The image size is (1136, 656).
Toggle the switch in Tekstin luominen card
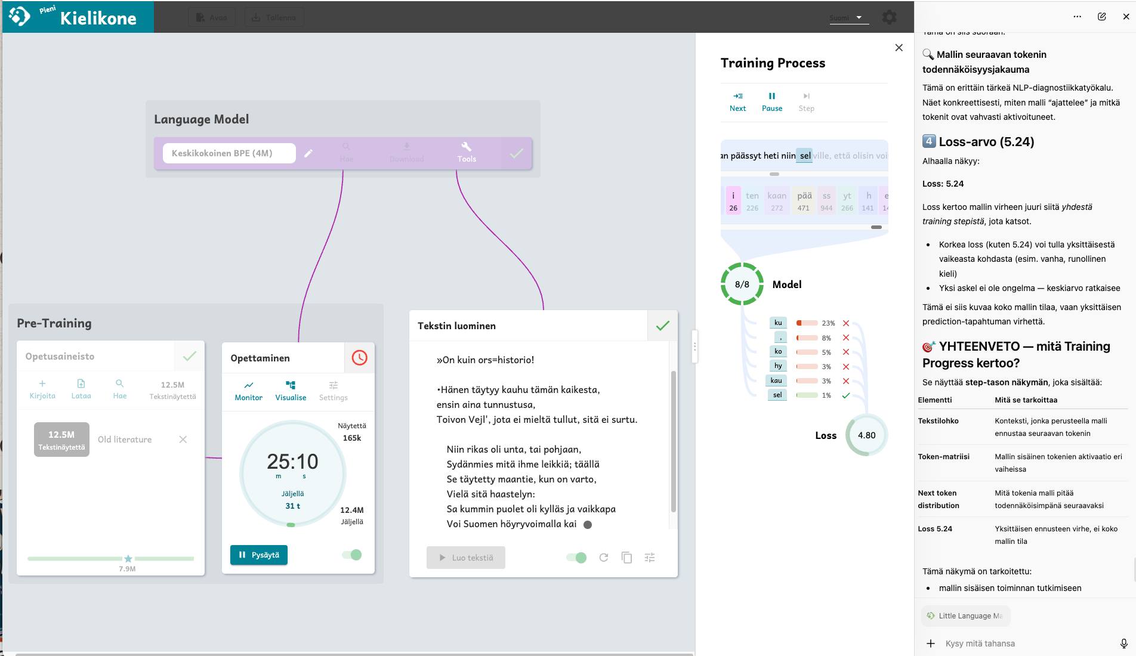click(576, 558)
